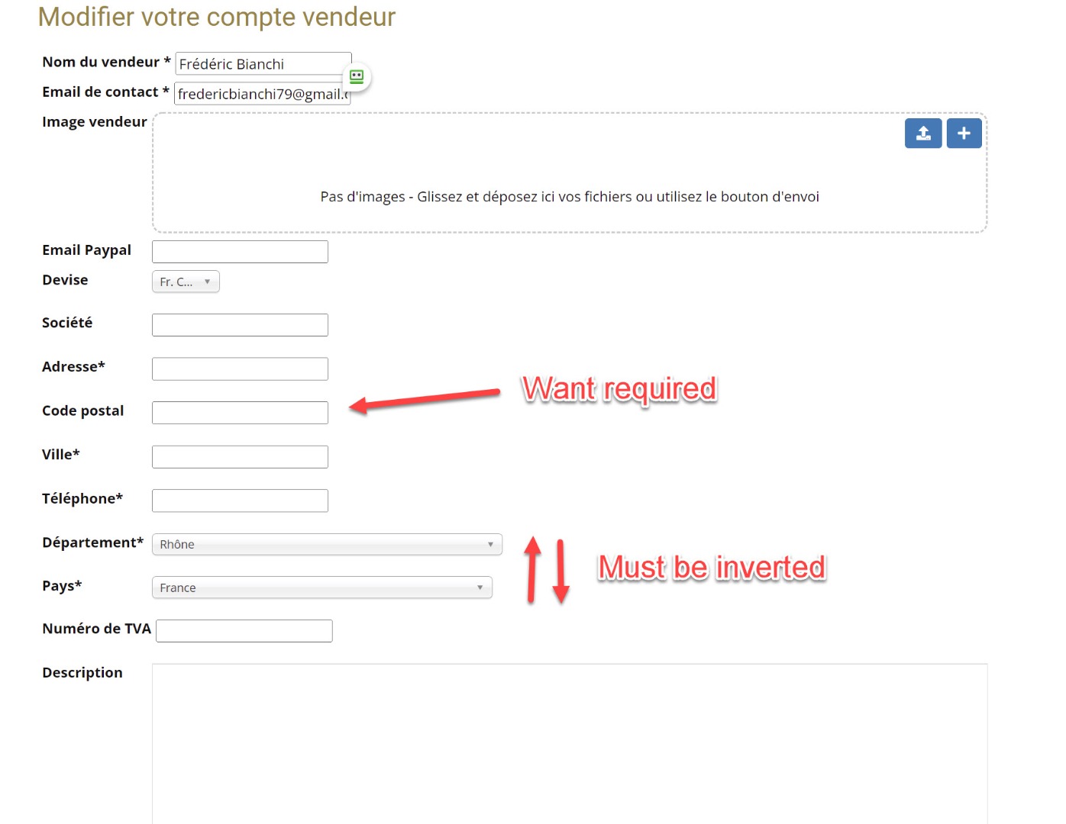This screenshot has height=824, width=1066.
Task: Click the blue plus add image button
Action: click(964, 134)
